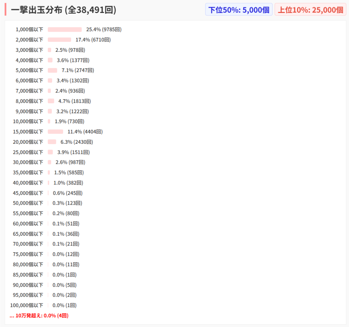Select the 2,000個以下 pink bar
The image size is (349, 327).
(59, 40)
